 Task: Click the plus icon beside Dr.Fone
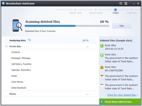(x=102, y=102)
